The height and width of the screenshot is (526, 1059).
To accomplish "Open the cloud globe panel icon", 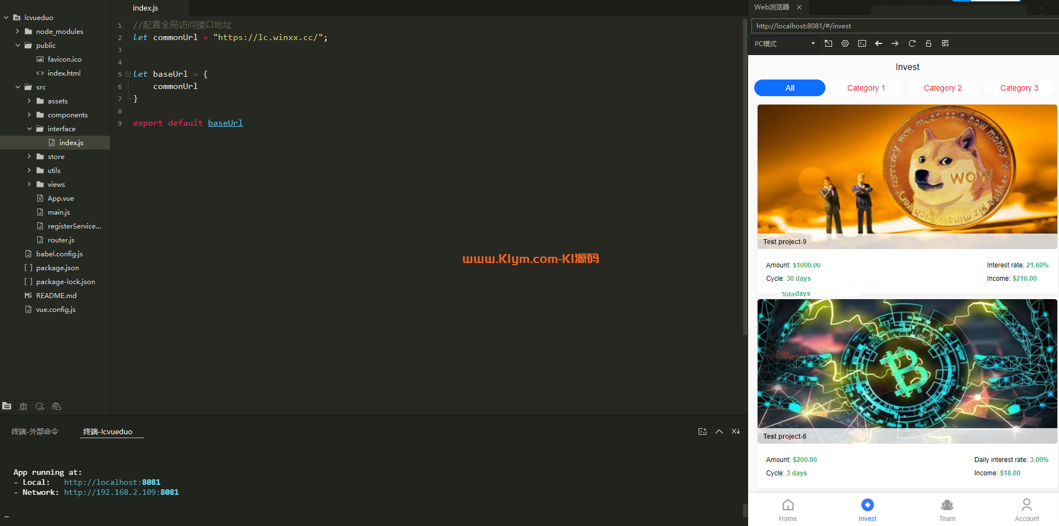I will pos(57,406).
